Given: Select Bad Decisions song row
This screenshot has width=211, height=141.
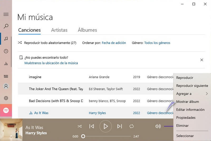Looking at the screenshot, I should [x=95, y=101].
